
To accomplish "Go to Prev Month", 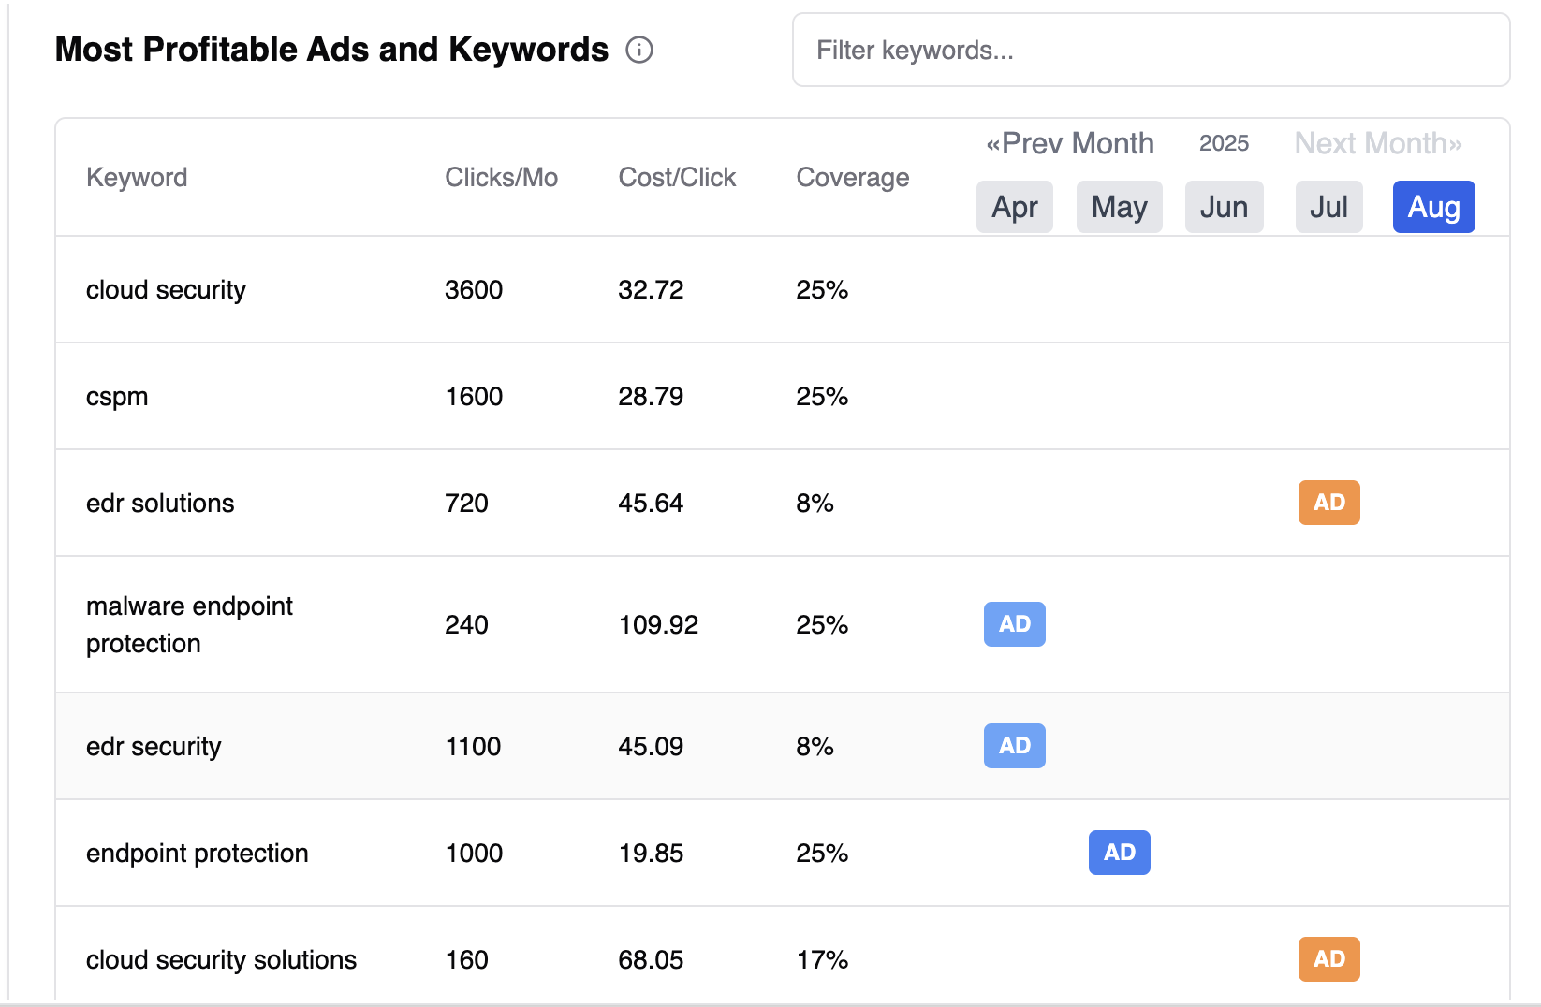I will pos(1069,143).
